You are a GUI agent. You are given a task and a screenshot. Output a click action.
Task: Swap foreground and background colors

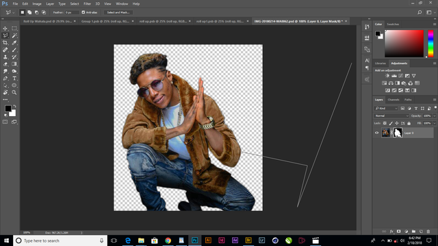point(14,107)
